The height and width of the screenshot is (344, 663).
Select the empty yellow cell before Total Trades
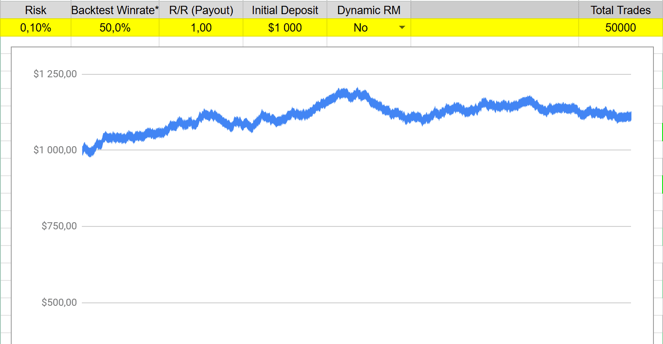[494, 28]
